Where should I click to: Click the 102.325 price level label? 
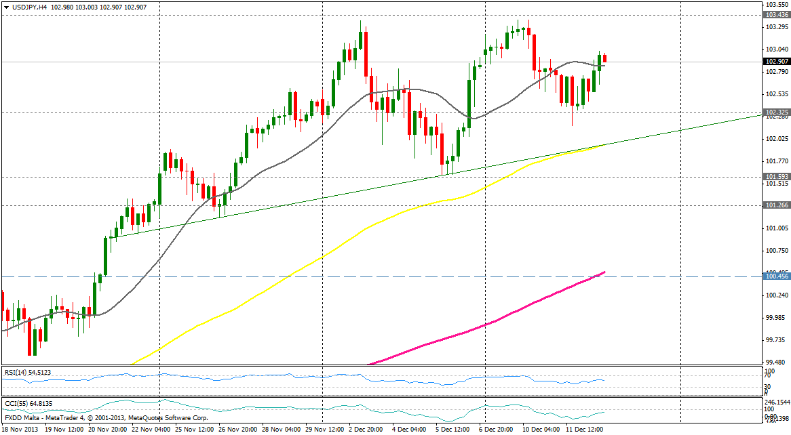tap(775, 112)
